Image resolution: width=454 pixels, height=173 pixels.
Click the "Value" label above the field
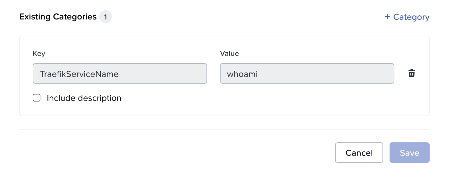[229, 54]
